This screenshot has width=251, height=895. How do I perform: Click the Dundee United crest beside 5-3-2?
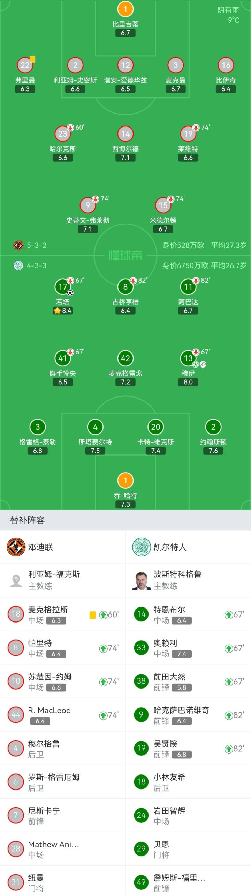pos(18,245)
